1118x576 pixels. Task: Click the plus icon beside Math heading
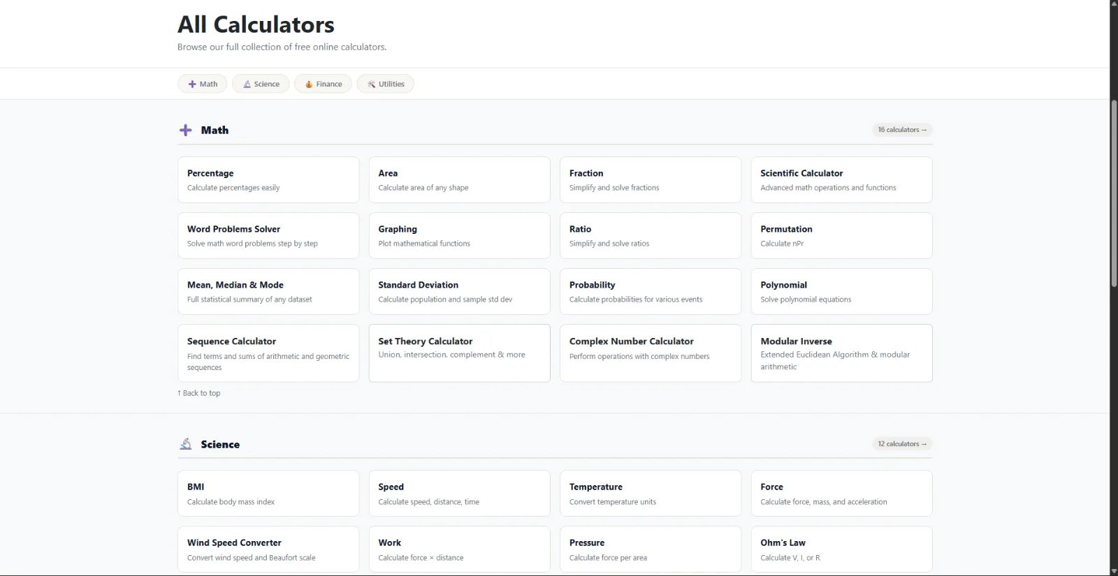[185, 130]
